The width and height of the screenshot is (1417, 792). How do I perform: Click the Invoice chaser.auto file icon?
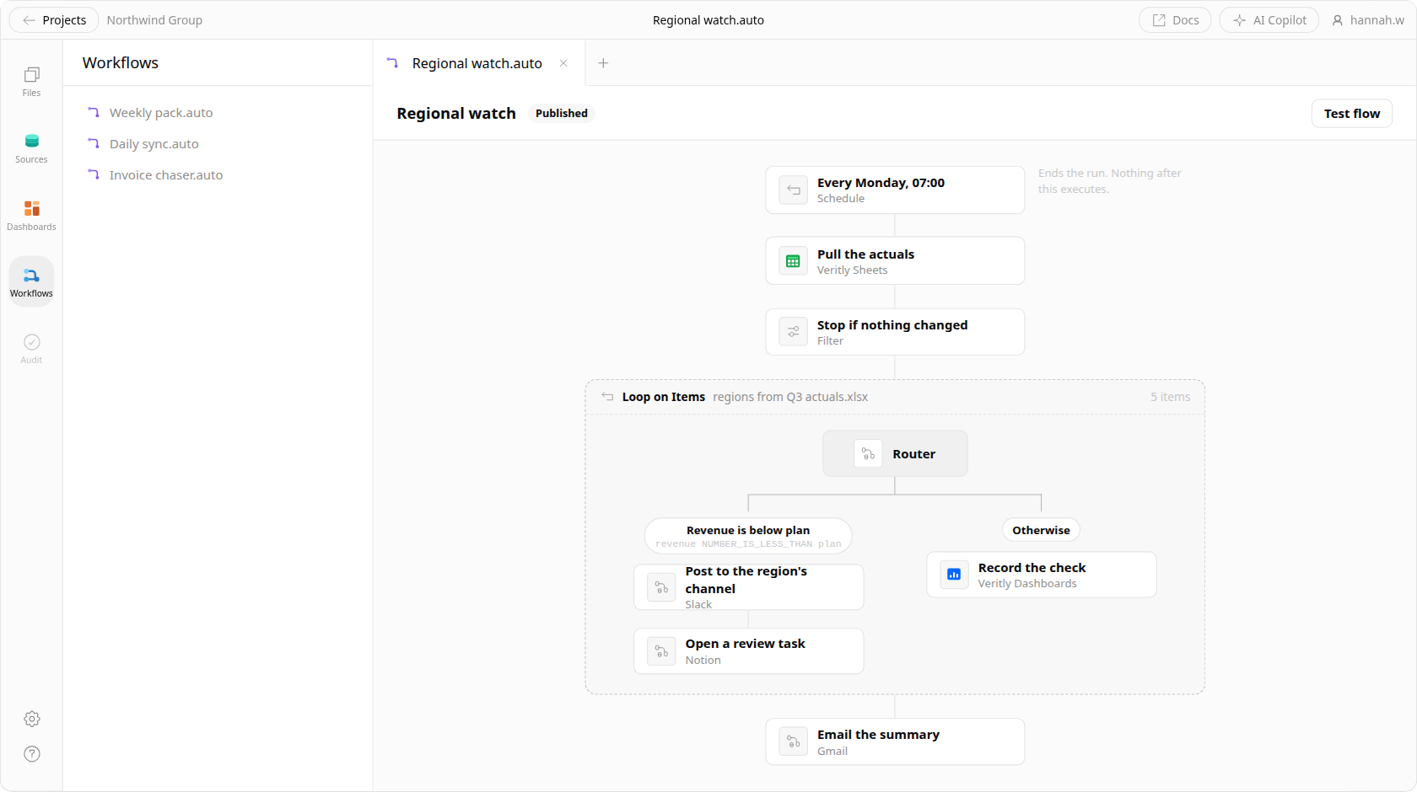tap(94, 174)
